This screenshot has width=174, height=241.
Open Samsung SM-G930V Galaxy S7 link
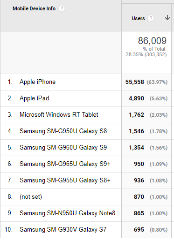(x=63, y=229)
